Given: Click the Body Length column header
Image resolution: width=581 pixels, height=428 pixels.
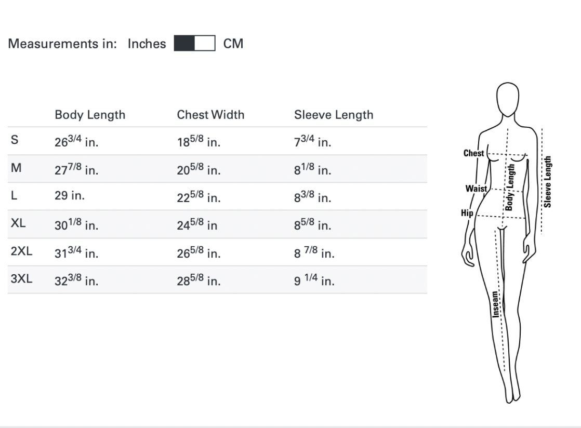Looking at the screenshot, I should [x=90, y=115].
